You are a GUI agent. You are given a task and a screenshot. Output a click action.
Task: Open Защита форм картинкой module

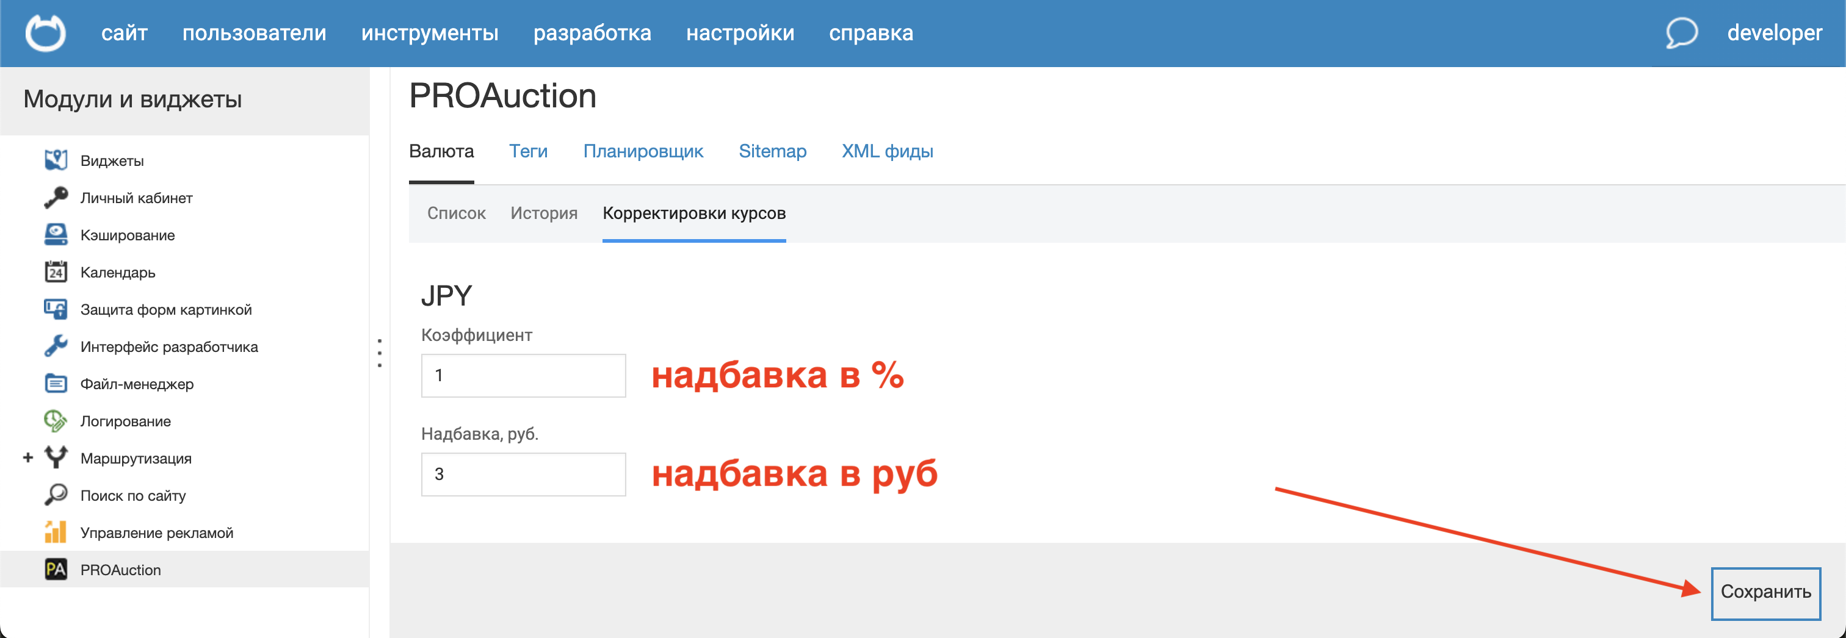(166, 309)
